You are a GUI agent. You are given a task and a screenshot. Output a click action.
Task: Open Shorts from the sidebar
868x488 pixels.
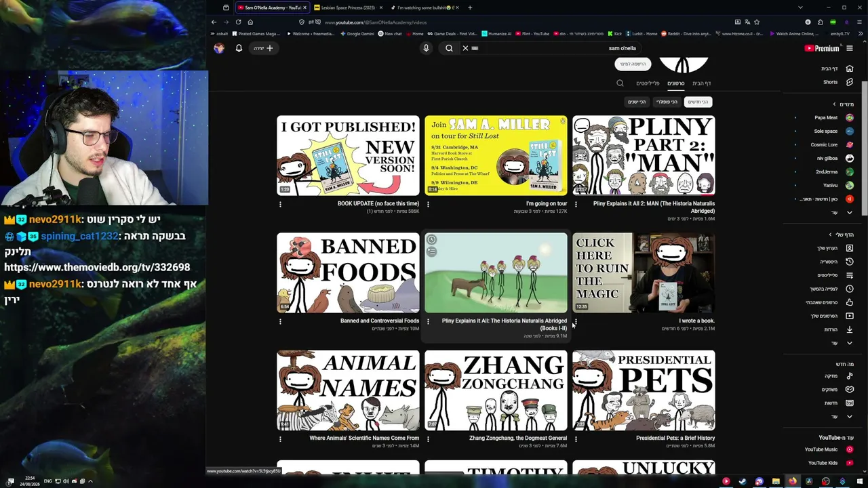(x=838, y=82)
